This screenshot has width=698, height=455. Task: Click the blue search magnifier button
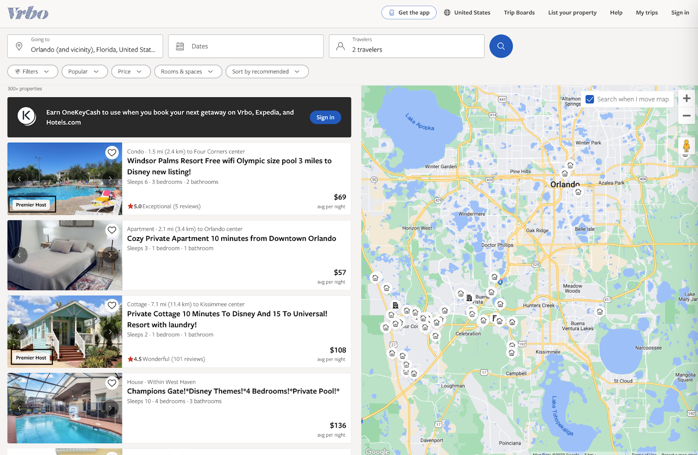tap(501, 46)
